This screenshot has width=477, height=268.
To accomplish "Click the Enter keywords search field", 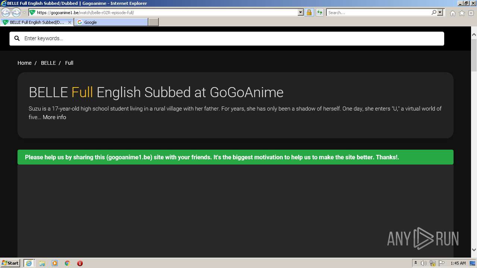I will tap(227, 38).
